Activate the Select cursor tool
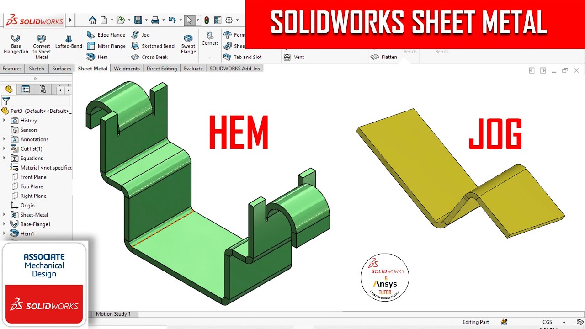The width and height of the screenshot is (585, 329). point(189,20)
